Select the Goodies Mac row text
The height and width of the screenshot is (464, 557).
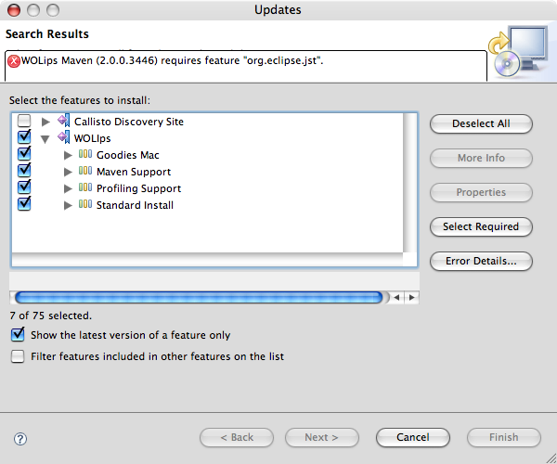(128, 155)
